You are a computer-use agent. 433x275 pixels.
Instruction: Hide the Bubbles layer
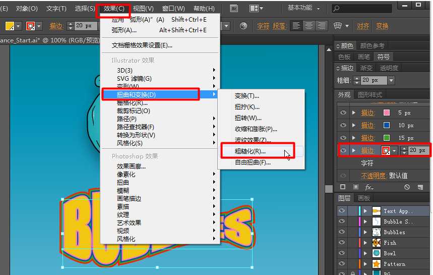point(342,232)
